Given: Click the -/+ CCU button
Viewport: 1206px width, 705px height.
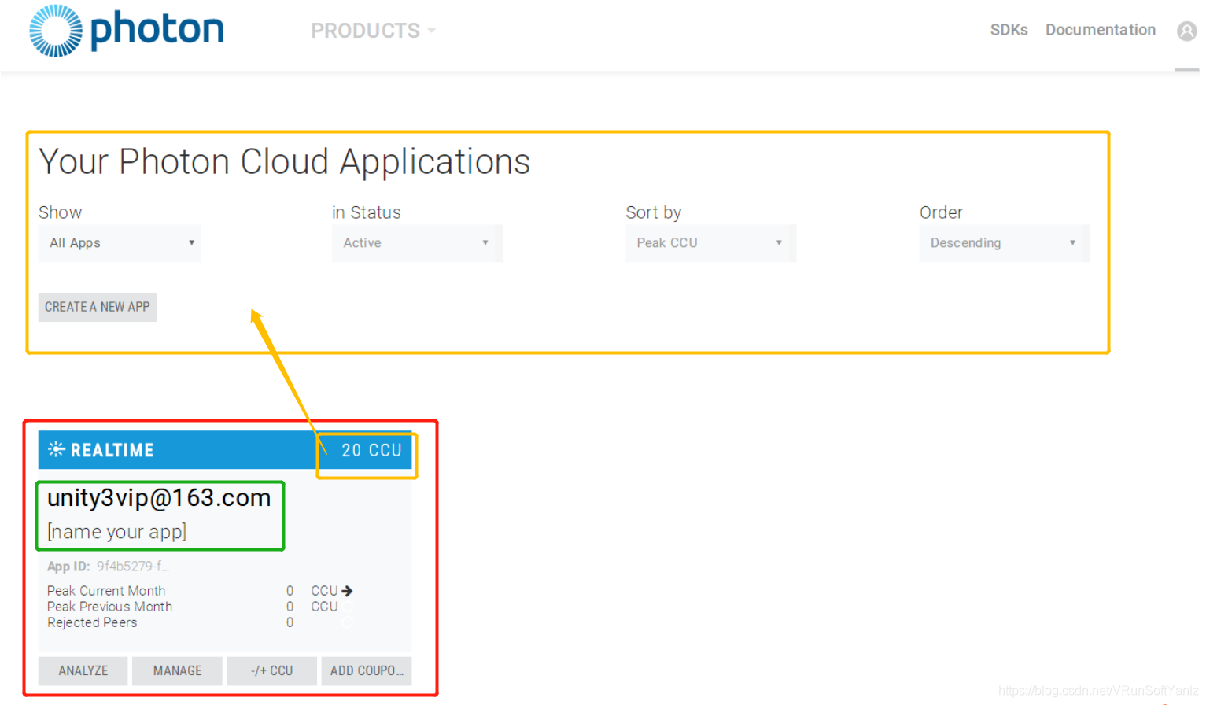Looking at the screenshot, I should [x=271, y=670].
